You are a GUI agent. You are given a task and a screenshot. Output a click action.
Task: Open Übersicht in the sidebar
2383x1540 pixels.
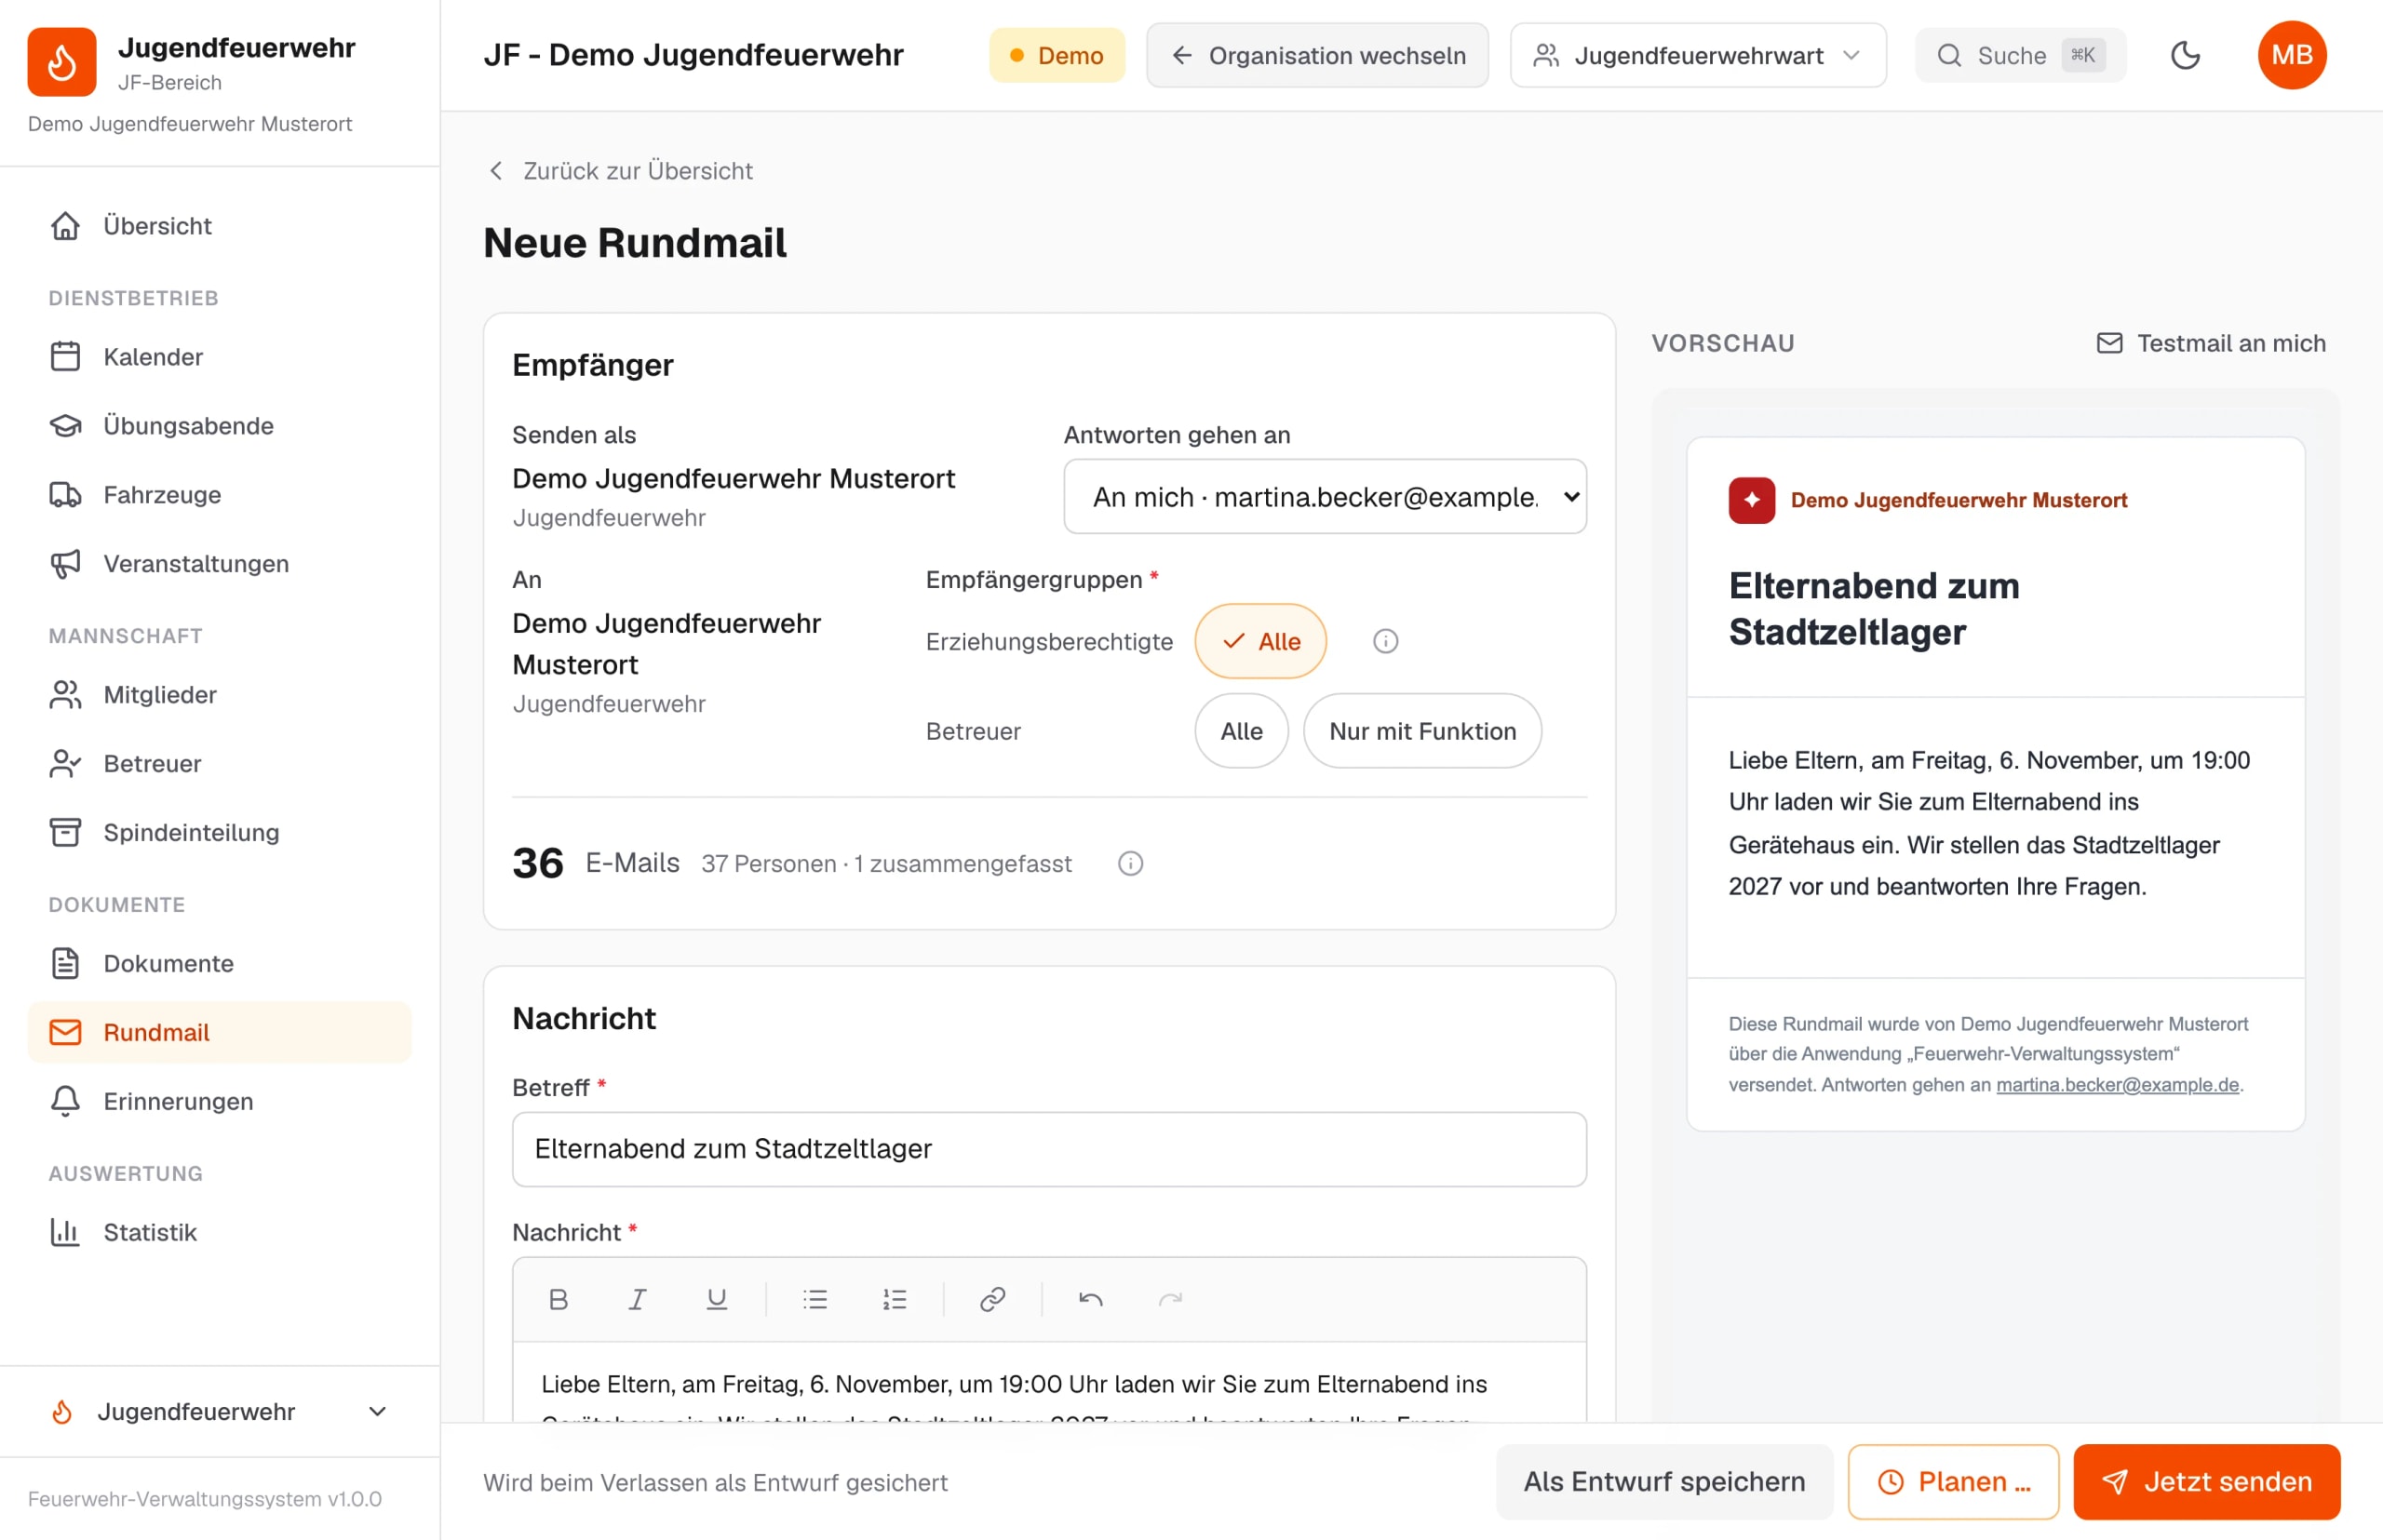pyautogui.click(x=220, y=226)
